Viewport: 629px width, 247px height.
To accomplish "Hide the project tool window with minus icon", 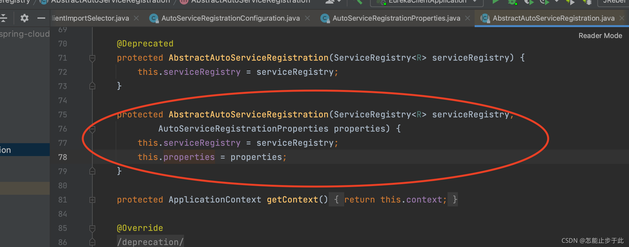I will 41,18.
